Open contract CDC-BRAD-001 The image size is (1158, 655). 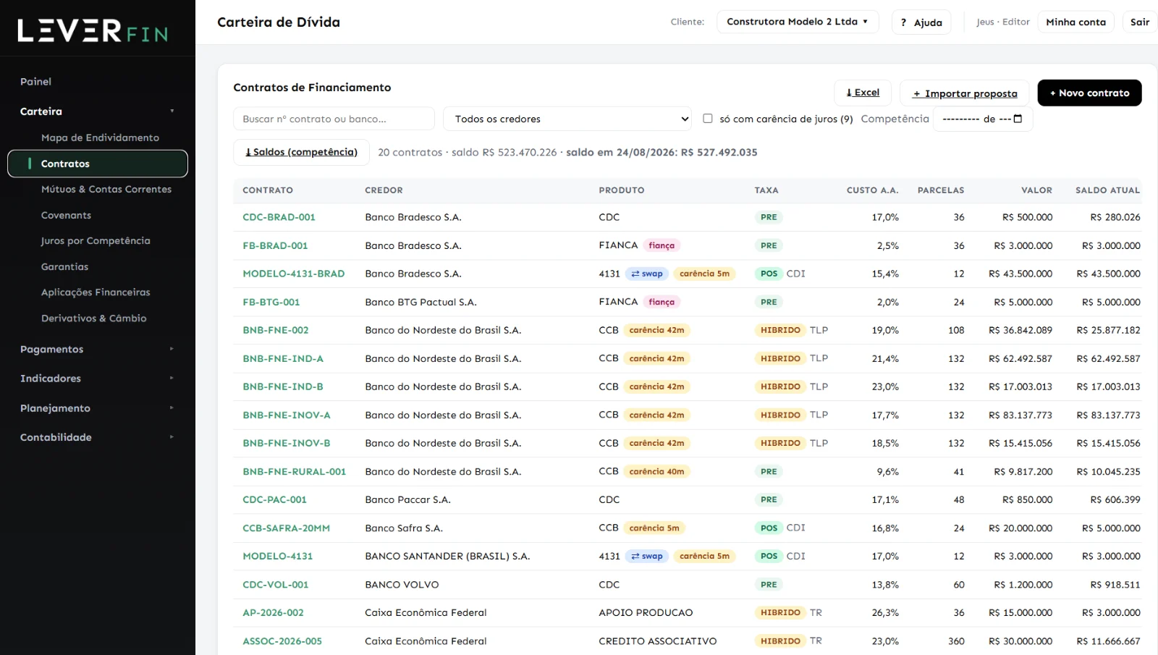pyautogui.click(x=279, y=217)
